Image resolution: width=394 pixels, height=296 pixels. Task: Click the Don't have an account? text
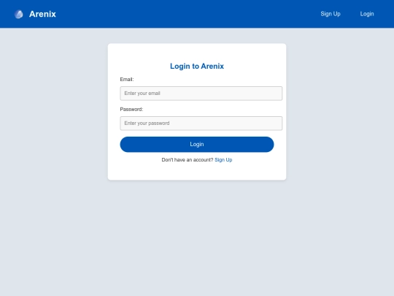(x=188, y=160)
